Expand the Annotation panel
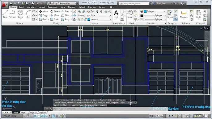Viewport: 212px width, 119px height. [x=119, y=23]
